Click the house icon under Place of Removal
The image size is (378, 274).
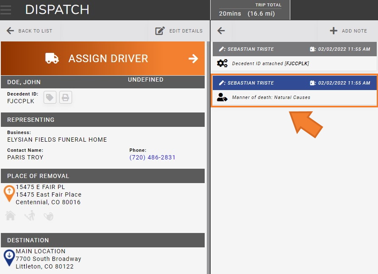click(x=10, y=216)
